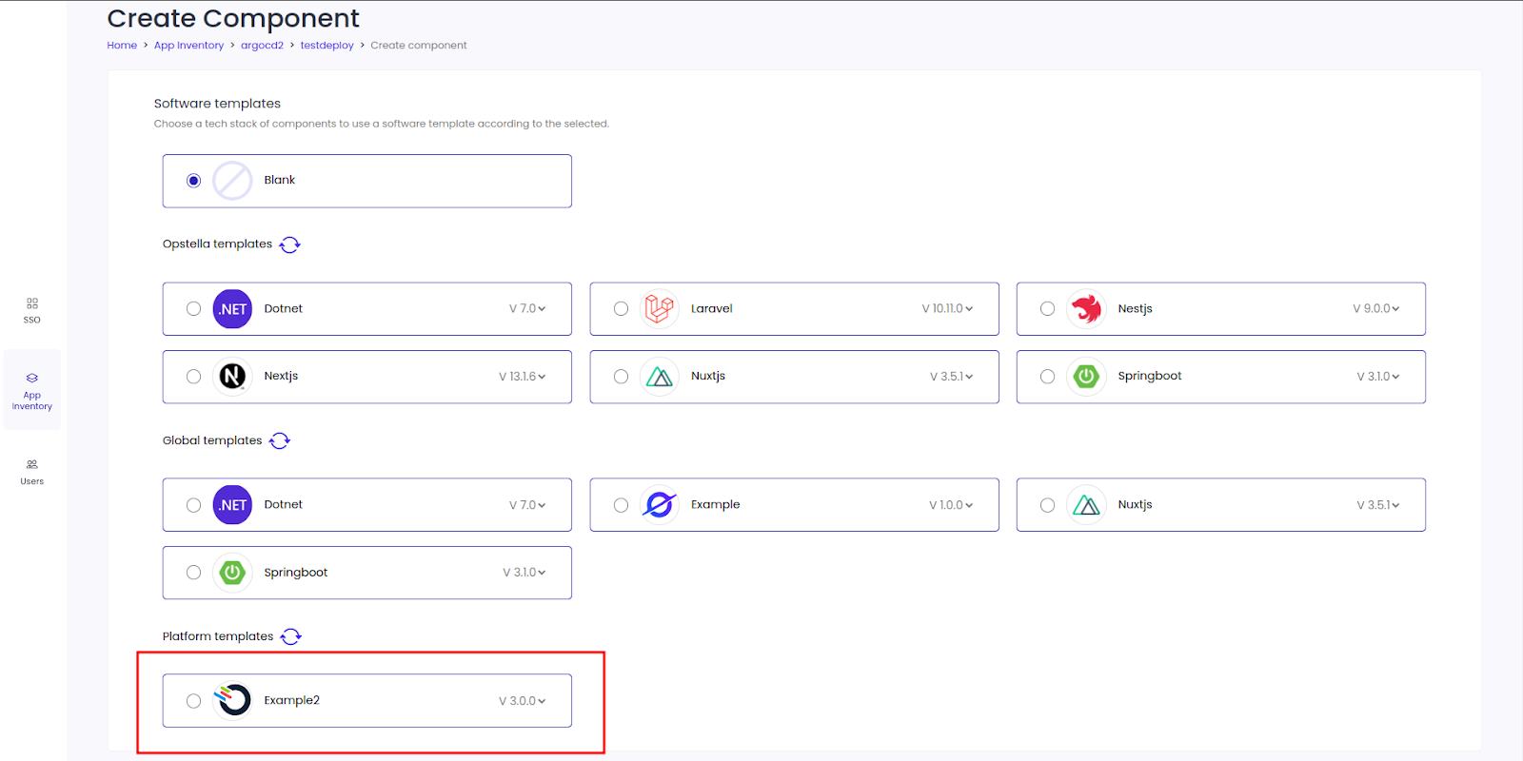Open Example2 V 3.0.0 version dropdown
The height and width of the screenshot is (761, 1523).
point(523,701)
